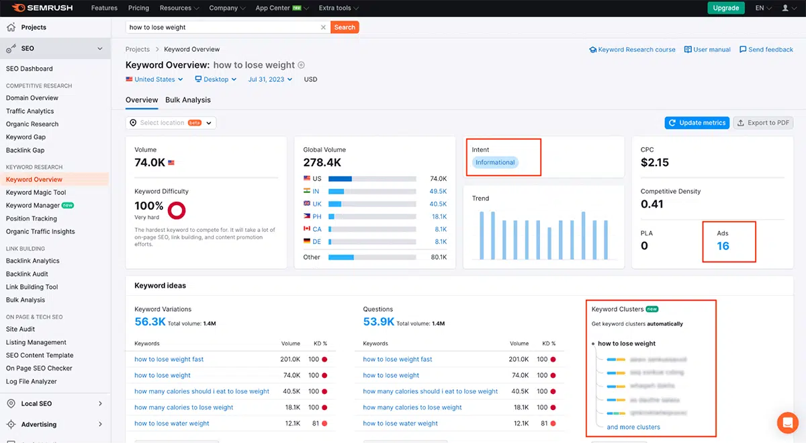This screenshot has height=443, width=806.
Task: Open the Features menu item
Action: (x=104, y=8)
